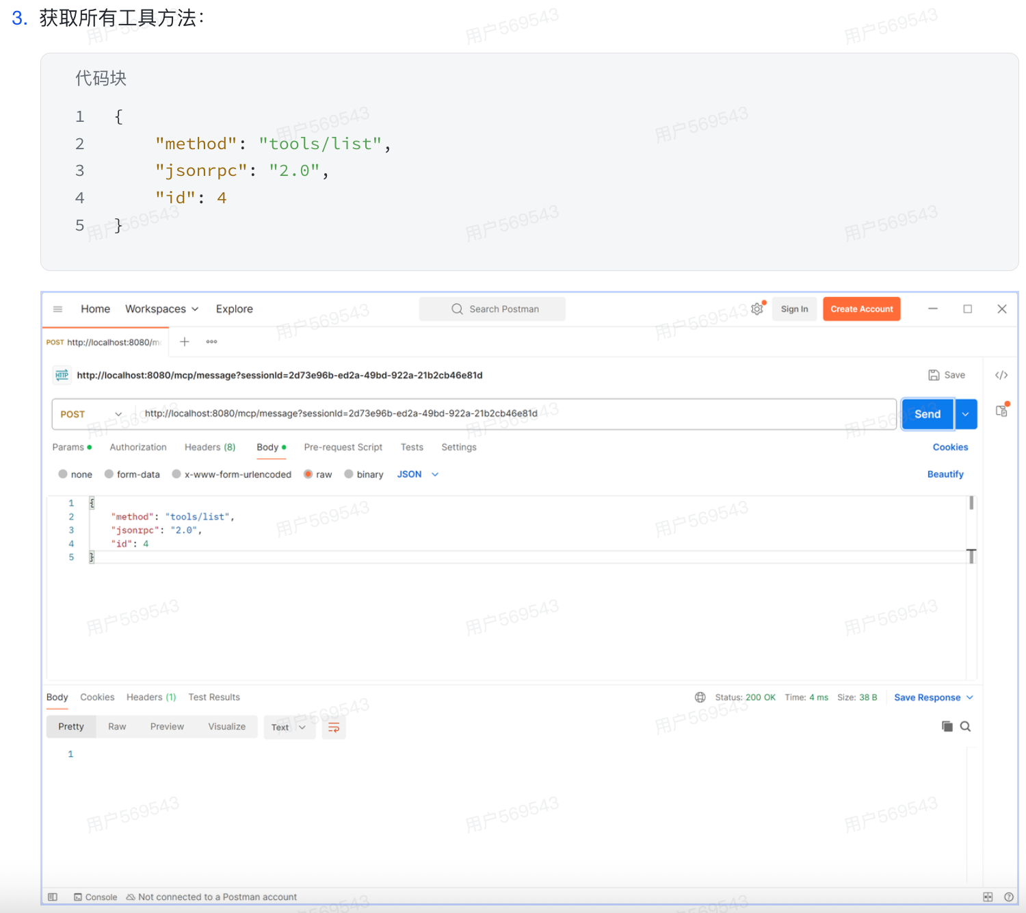Open the response Body tab
This screenshot has height=913, width=1026.
click(x=57, y=697)
